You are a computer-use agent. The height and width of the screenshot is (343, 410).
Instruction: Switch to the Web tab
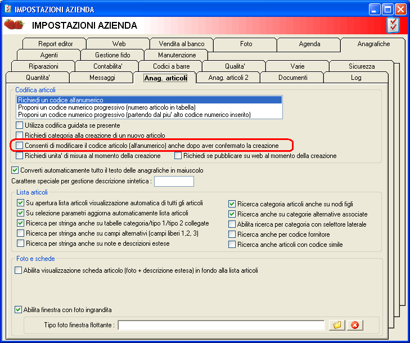[119, 44]
